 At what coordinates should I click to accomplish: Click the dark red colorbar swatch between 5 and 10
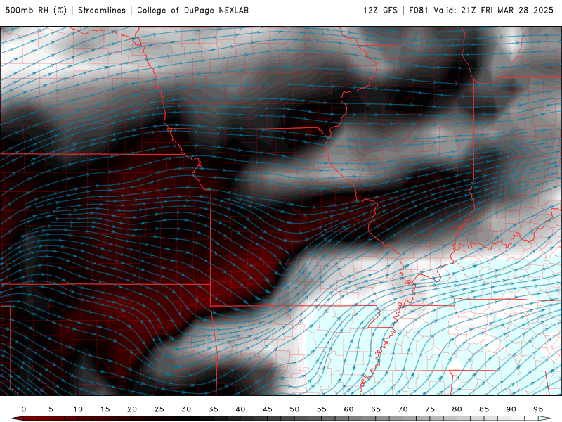coord(65,418)
